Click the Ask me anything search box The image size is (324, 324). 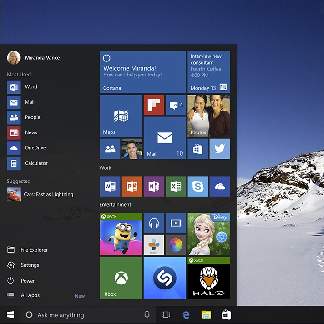[88, 315]
